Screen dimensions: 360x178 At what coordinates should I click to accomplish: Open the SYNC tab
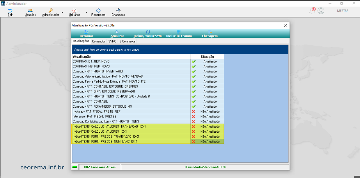[112, 42]
